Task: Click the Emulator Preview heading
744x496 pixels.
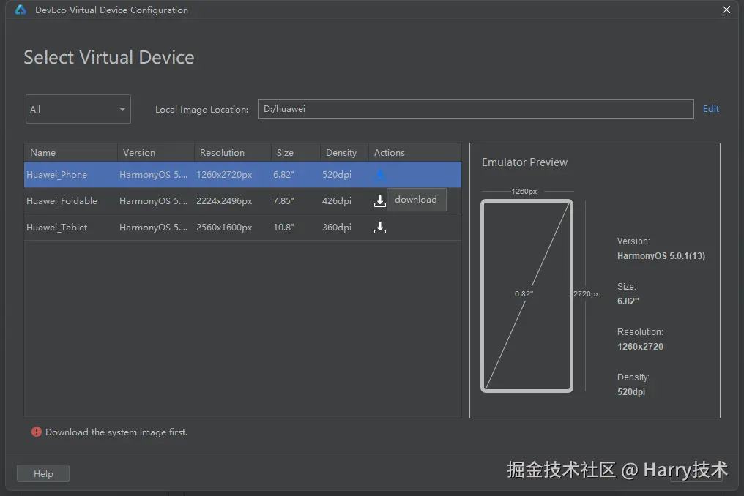Action: tap(524, 162)
